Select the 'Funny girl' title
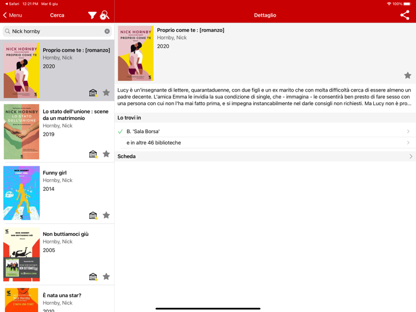The height and width of the screenshot is (312, 416). [55, 173]
